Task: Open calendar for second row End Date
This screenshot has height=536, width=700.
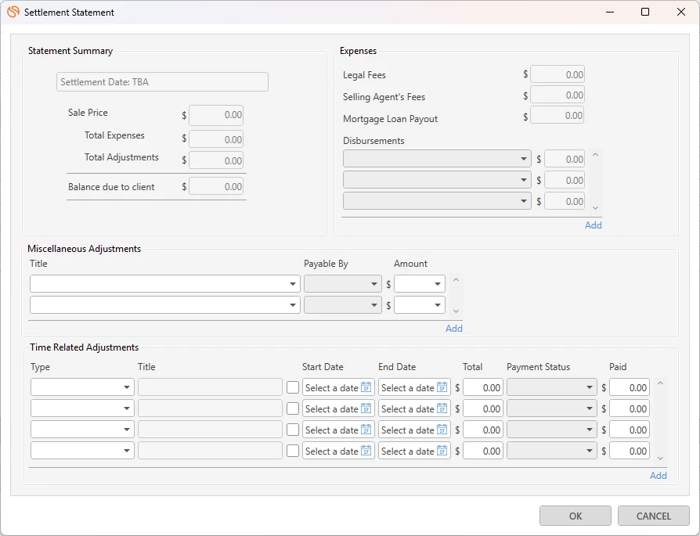Action: point(442,408)
